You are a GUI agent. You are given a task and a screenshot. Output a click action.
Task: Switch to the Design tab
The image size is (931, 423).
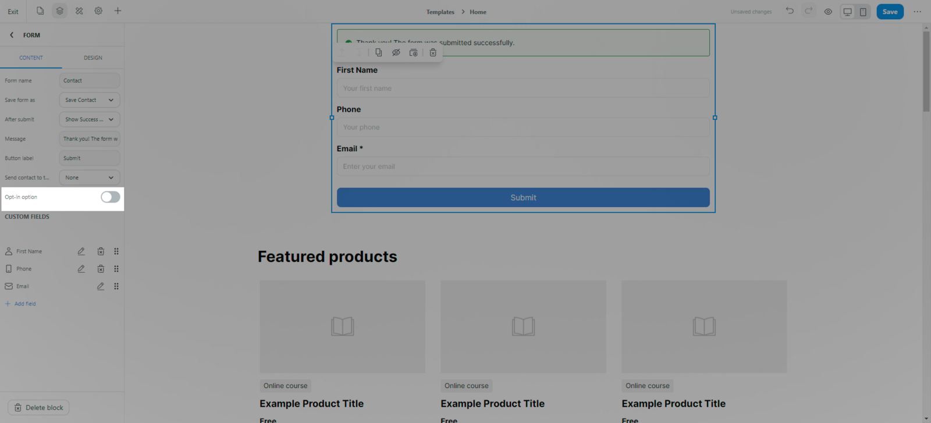93,58
